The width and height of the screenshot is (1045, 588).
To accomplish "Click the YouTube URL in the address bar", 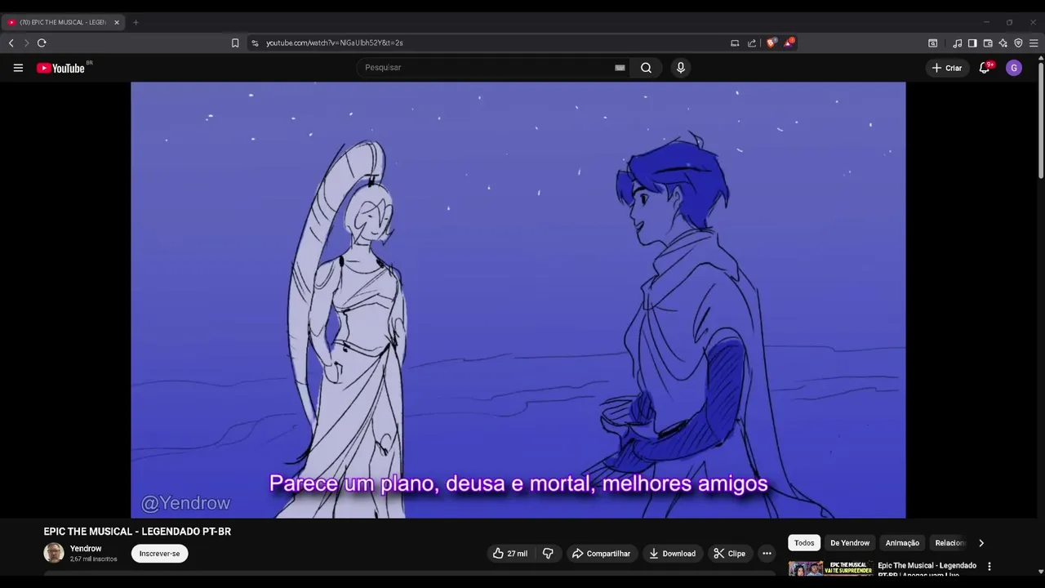I will [x=334, y=42].
